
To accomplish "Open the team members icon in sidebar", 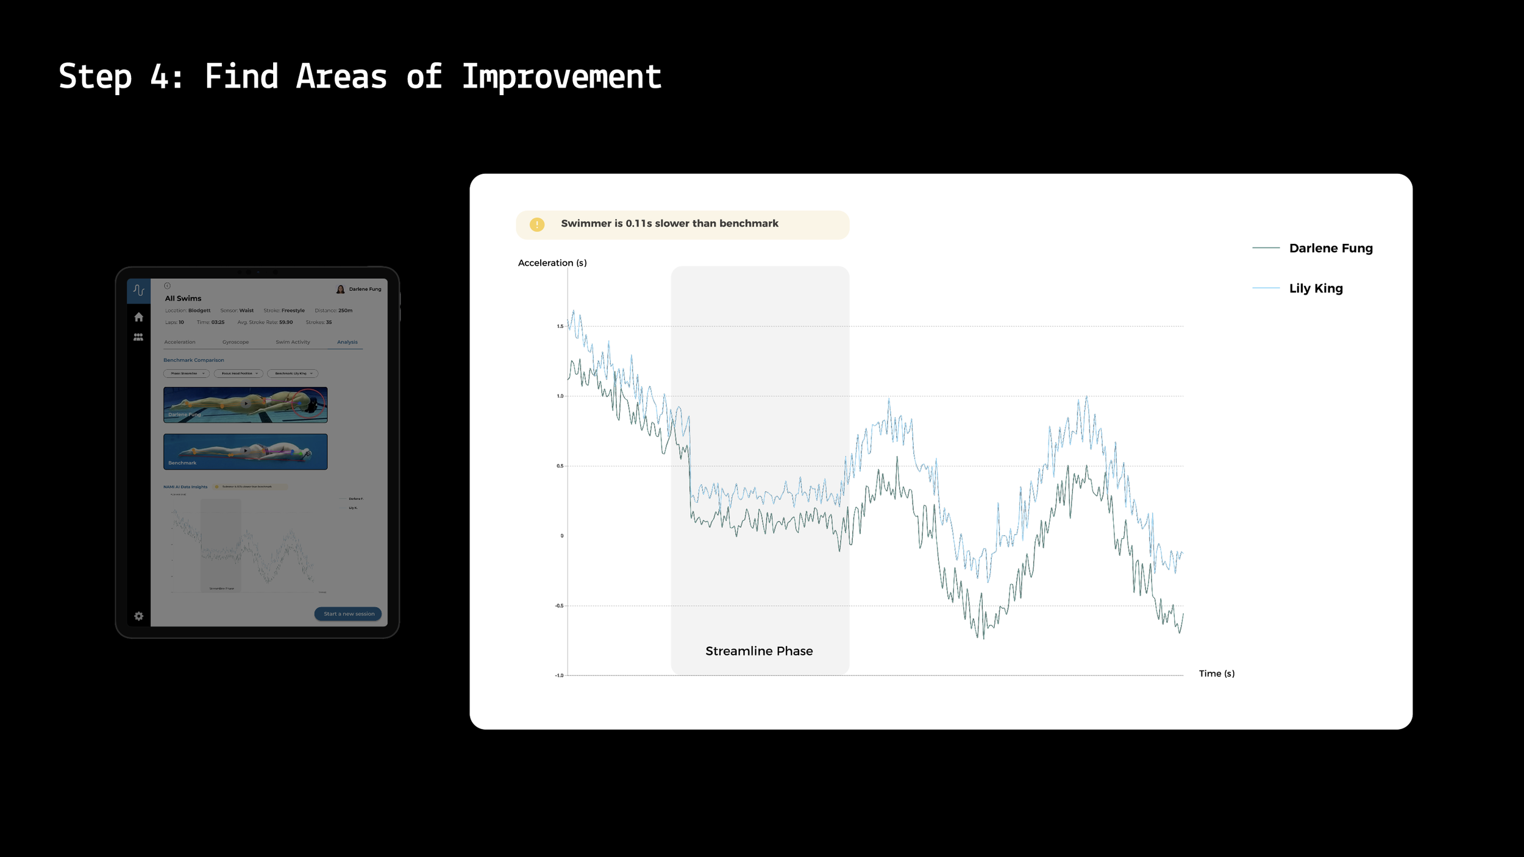I will [x=138, y=337].
